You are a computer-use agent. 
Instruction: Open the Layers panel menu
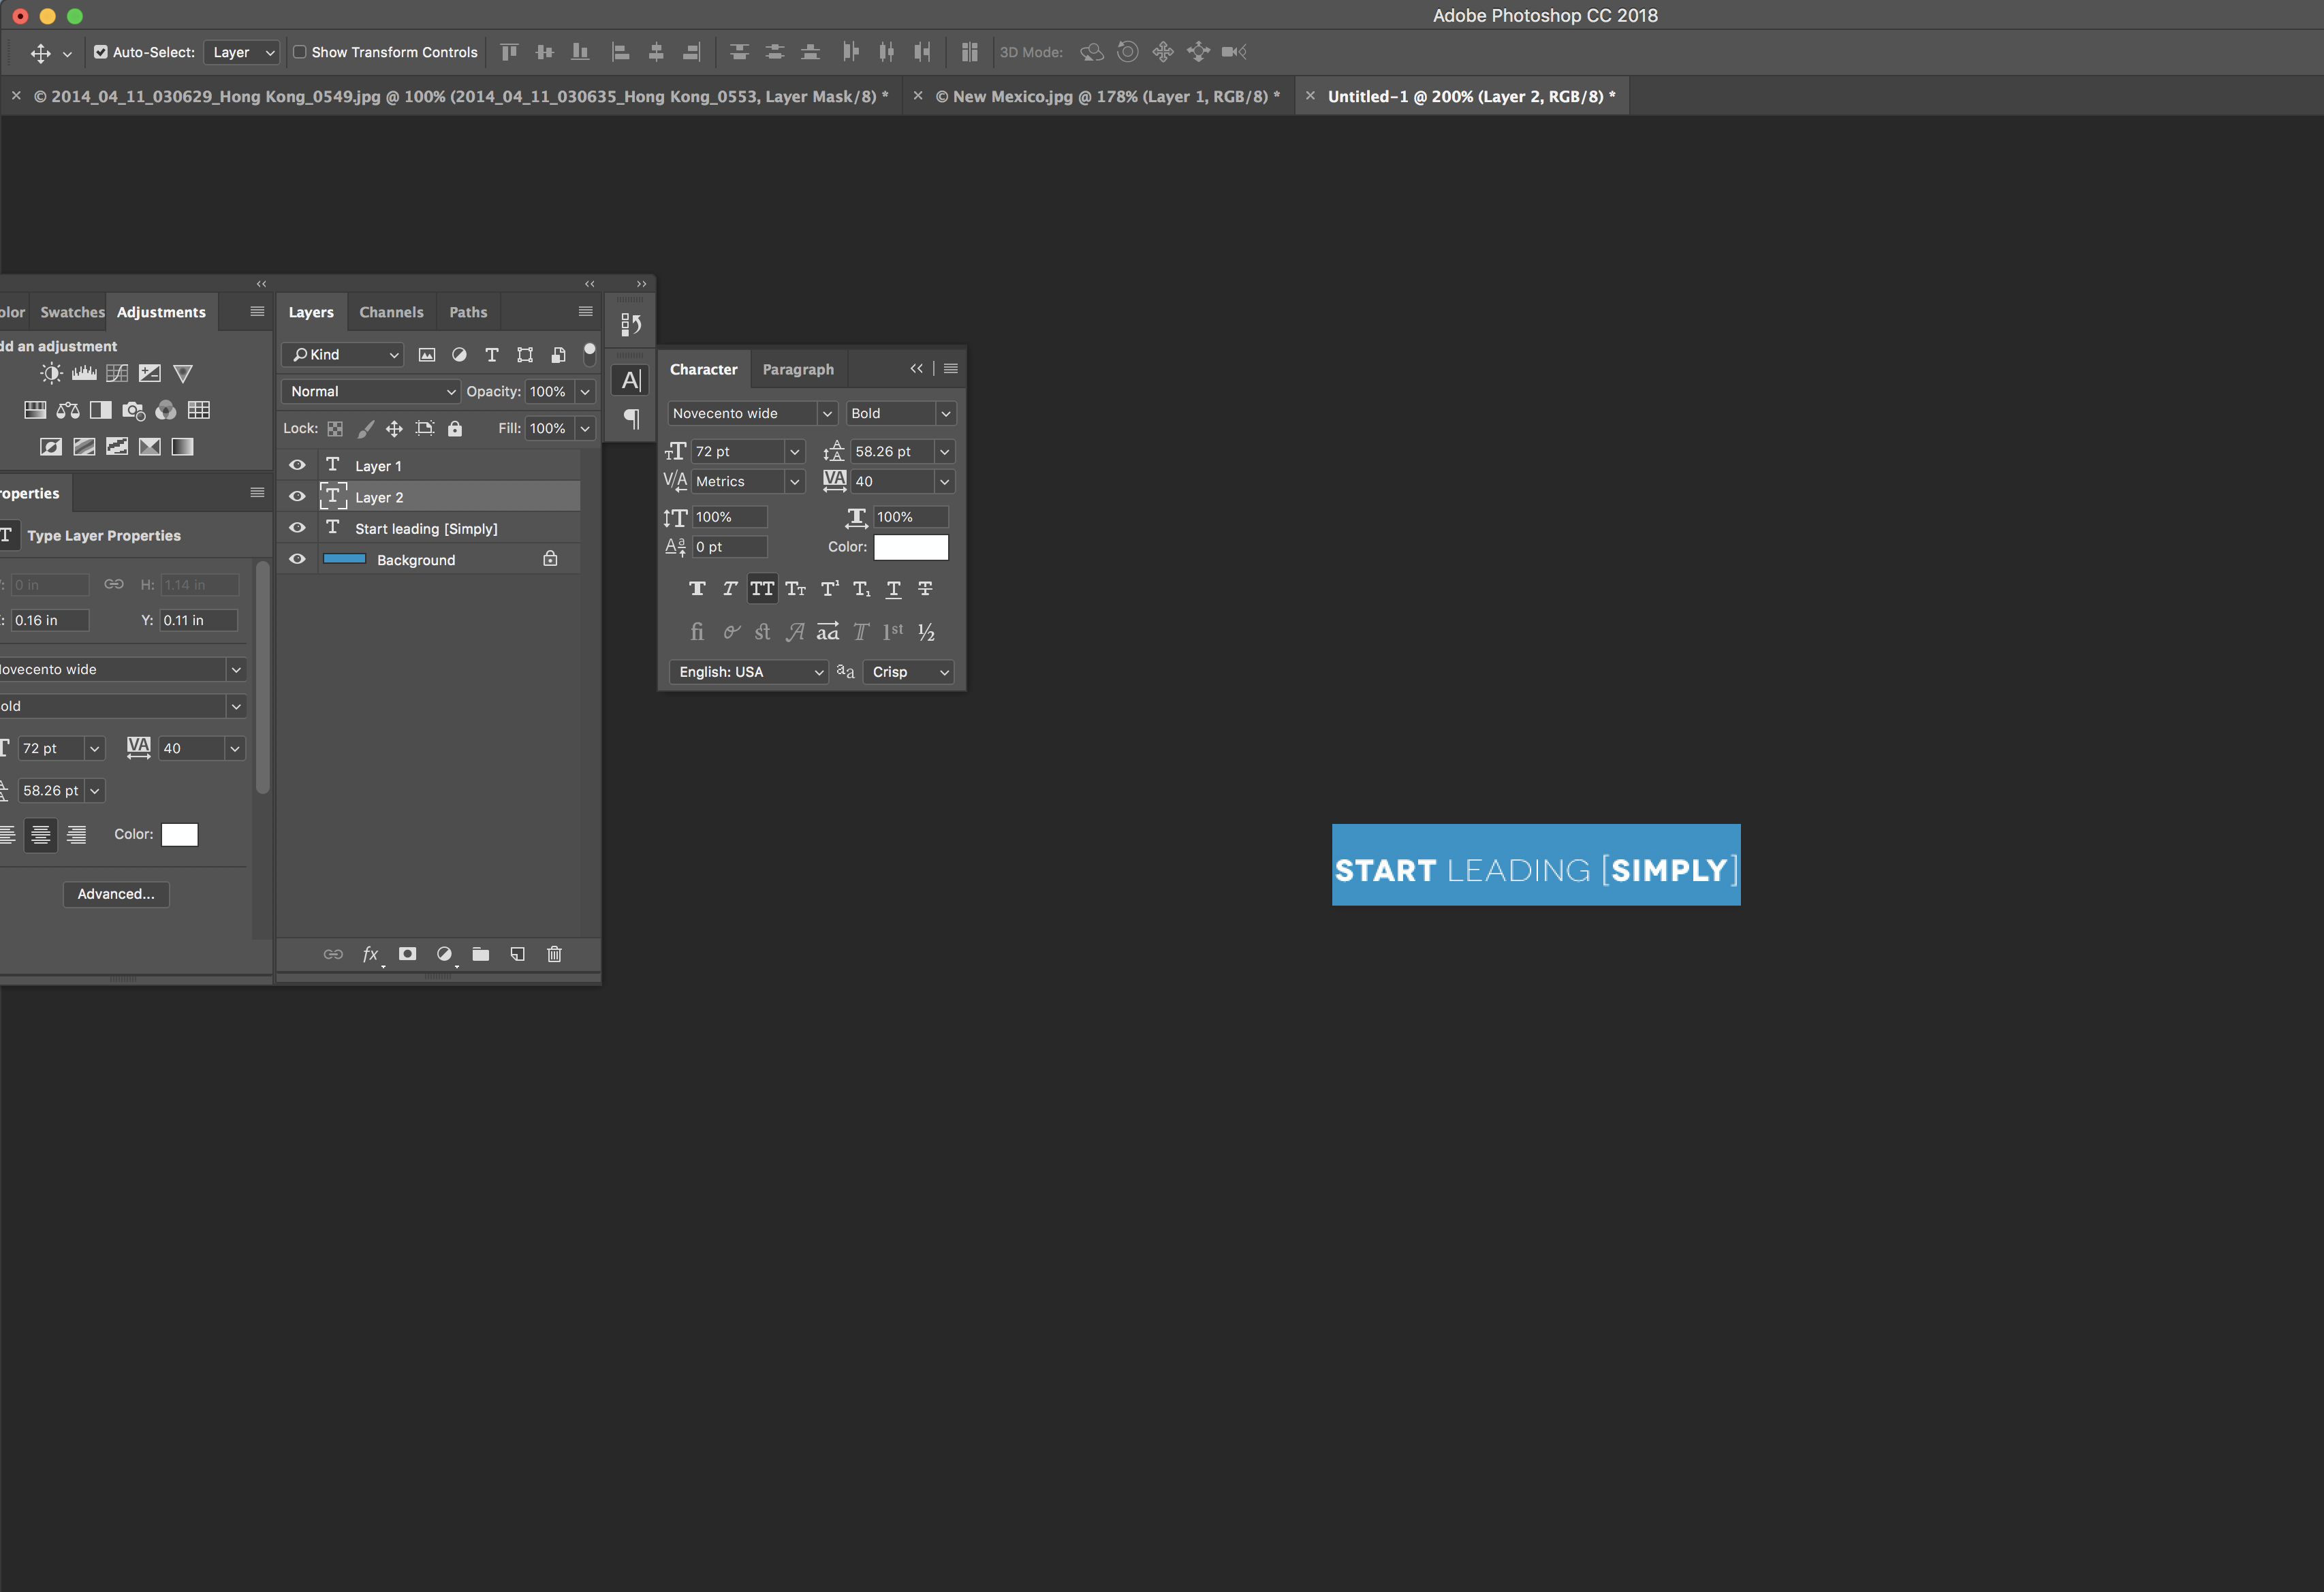coord(585,312)
